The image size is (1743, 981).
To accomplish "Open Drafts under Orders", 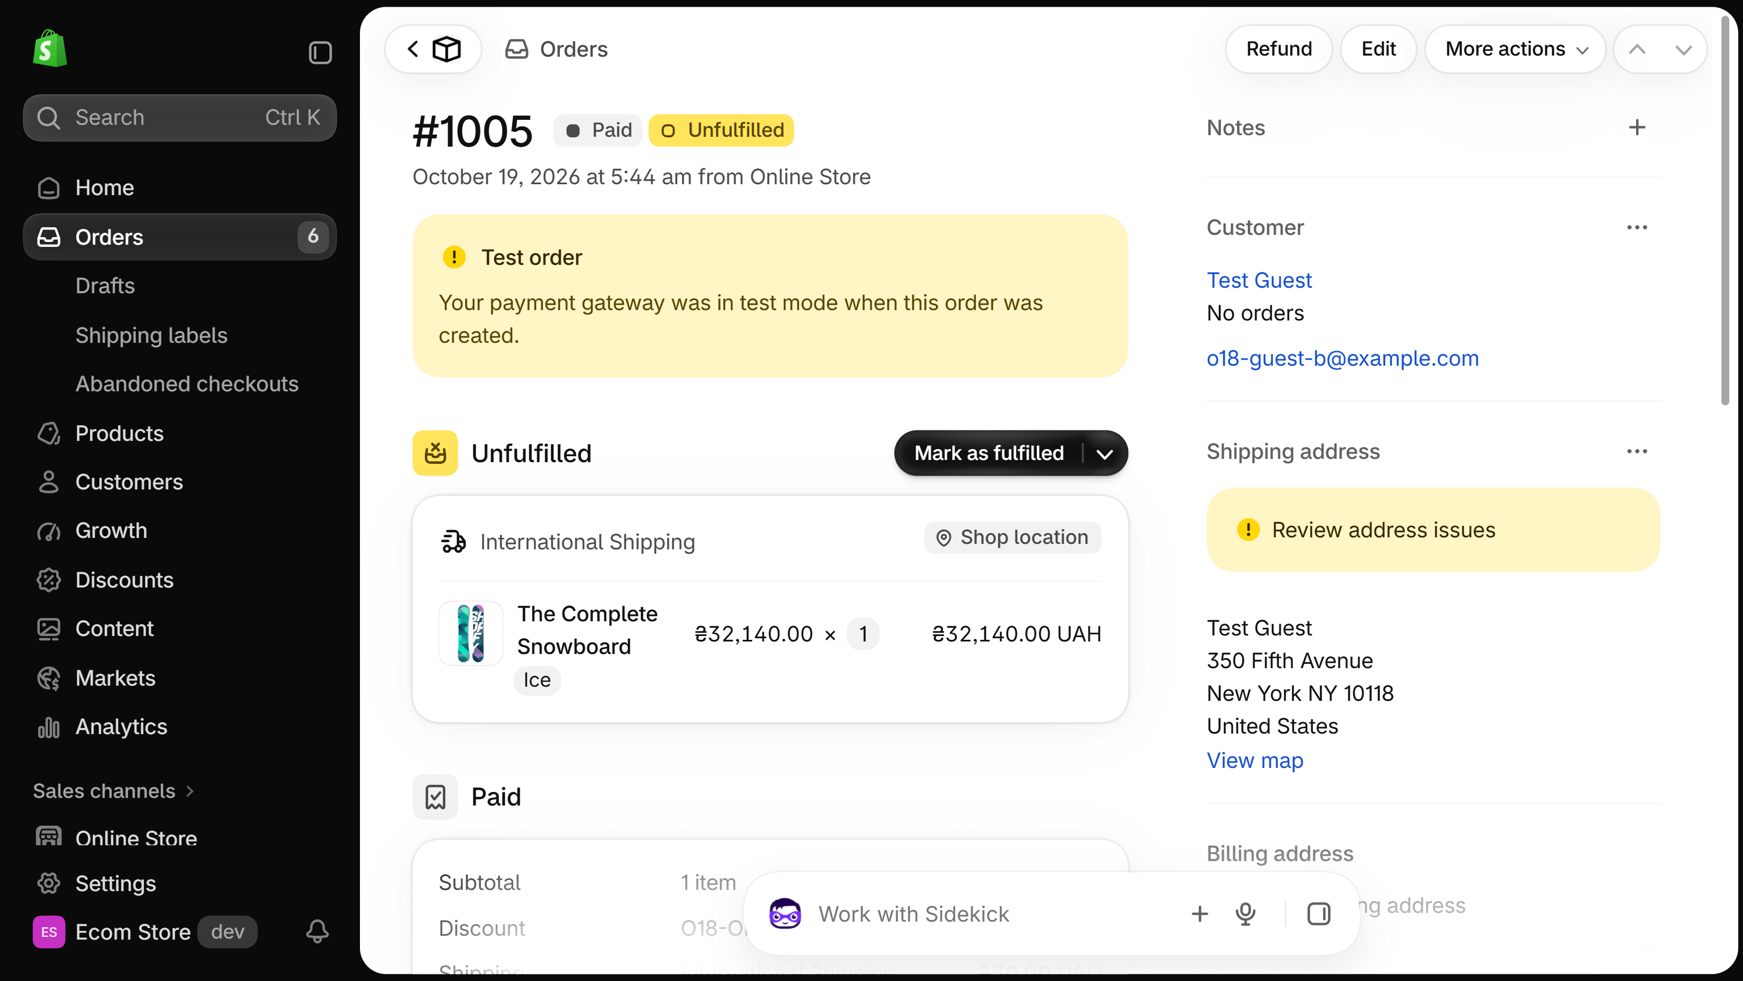I will click(105, 286).
